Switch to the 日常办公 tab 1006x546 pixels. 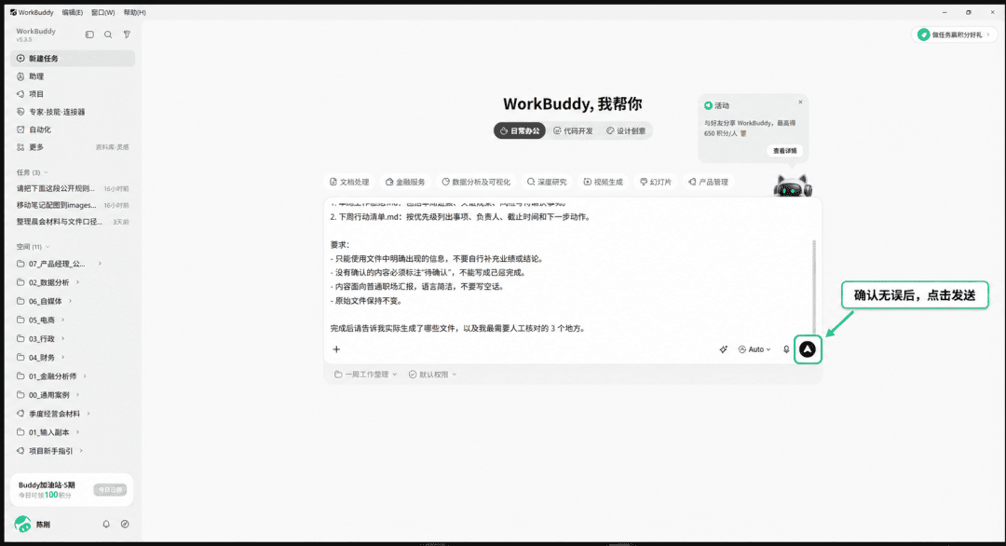[x=520, y=130]
